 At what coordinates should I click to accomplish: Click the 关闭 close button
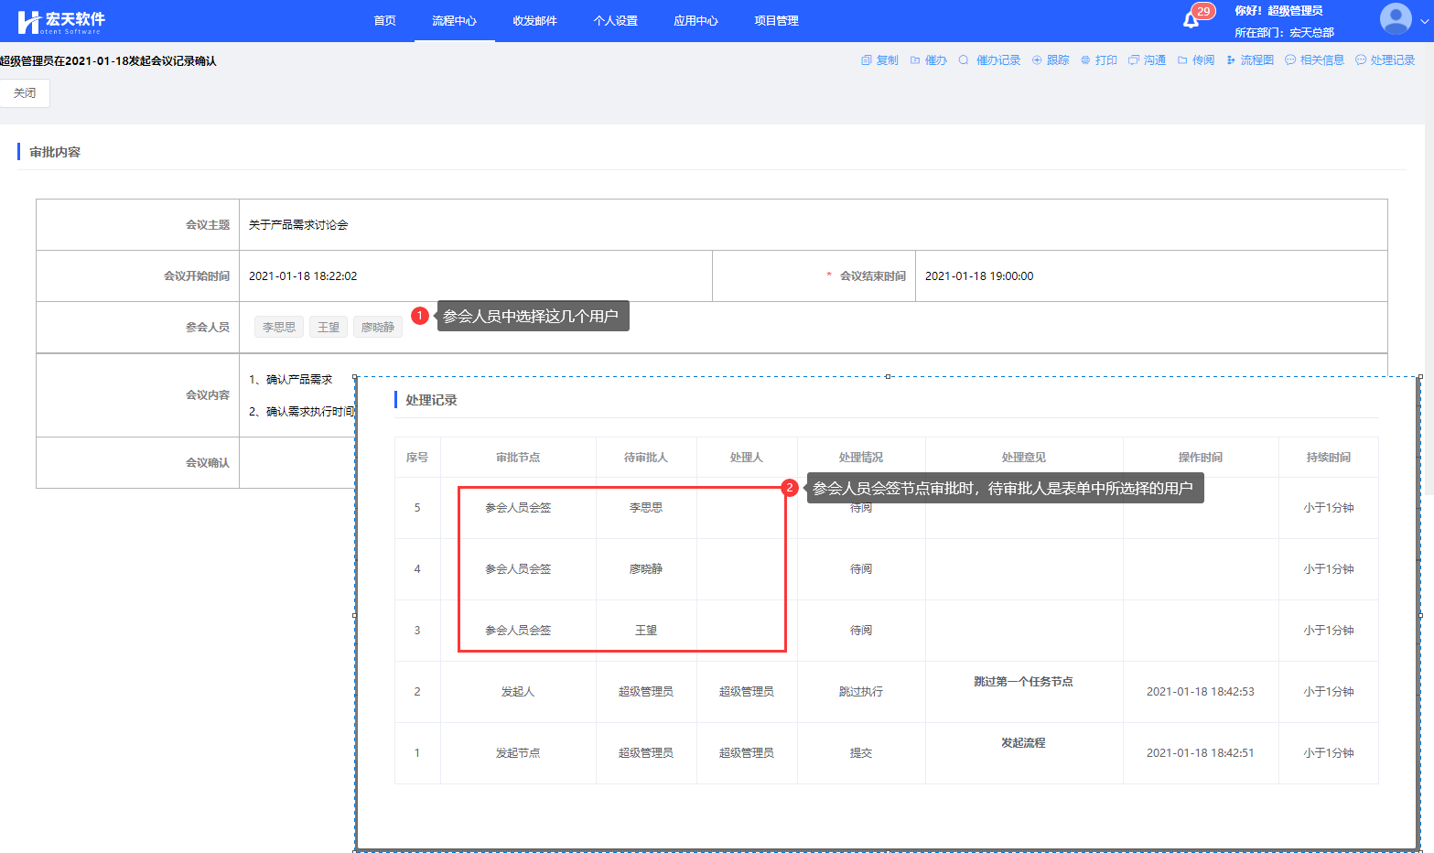click(25, 93)
